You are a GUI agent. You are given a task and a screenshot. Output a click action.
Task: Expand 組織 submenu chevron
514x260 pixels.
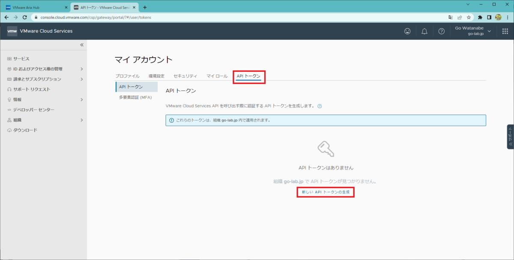pos(81,120)
